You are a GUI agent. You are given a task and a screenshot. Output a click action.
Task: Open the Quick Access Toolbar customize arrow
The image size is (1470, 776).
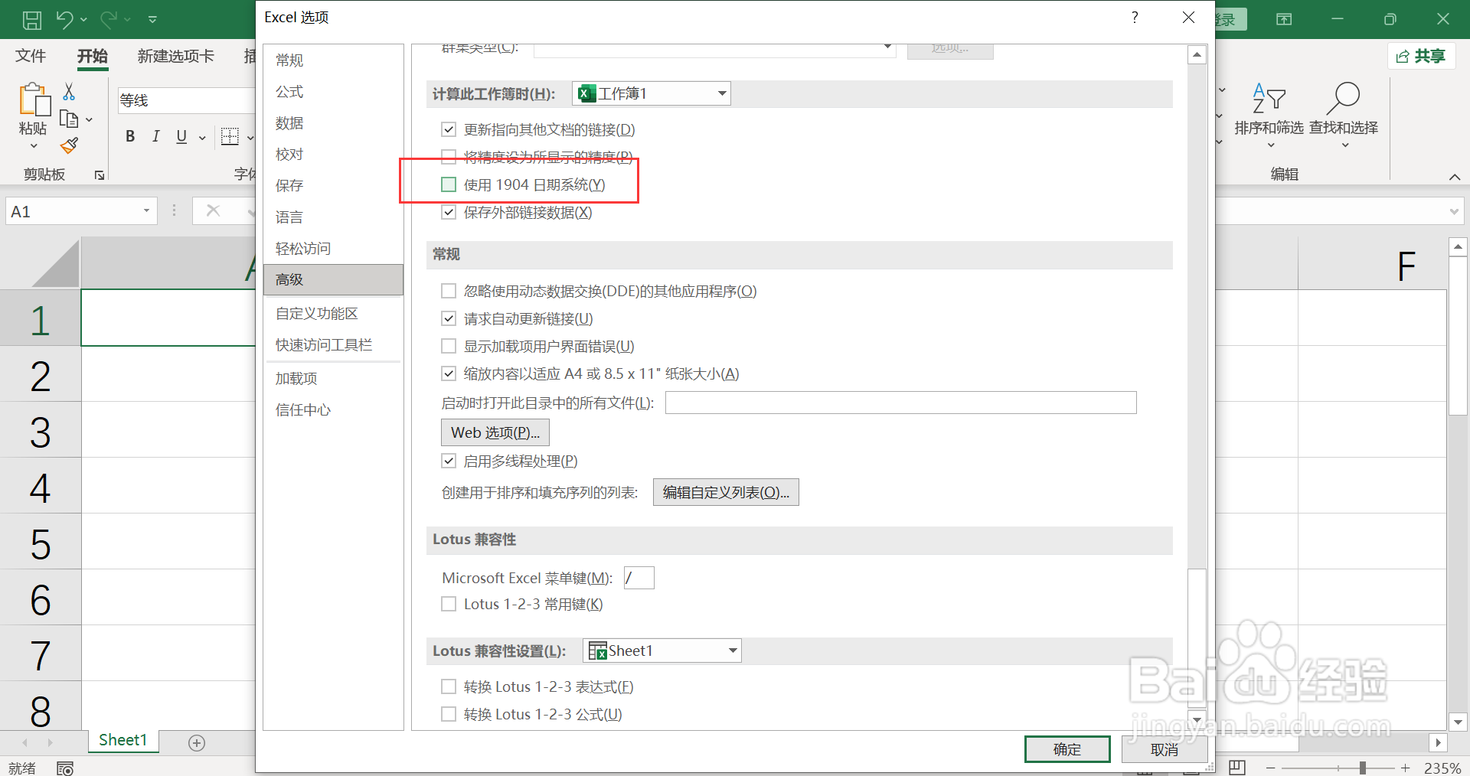[x=152, y=19]
